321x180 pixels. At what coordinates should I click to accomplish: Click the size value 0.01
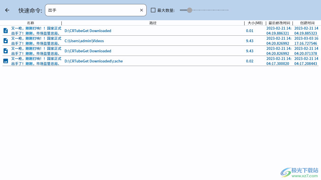click(x=250, y=31)
